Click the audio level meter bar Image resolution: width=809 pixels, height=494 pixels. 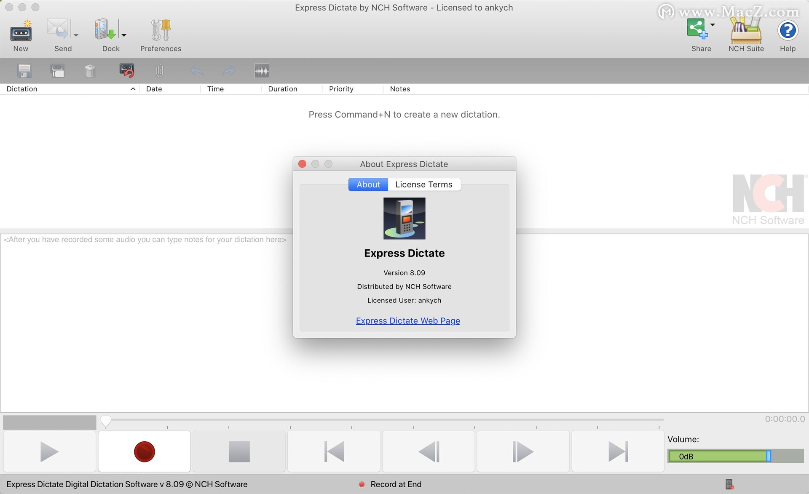pos(50,422)
